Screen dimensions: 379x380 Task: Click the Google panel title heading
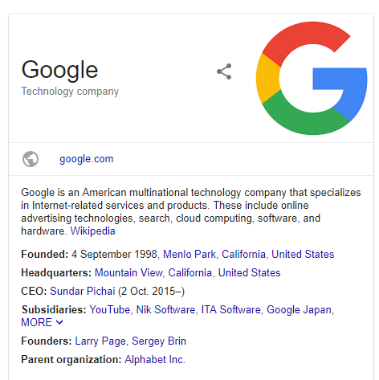59,70
